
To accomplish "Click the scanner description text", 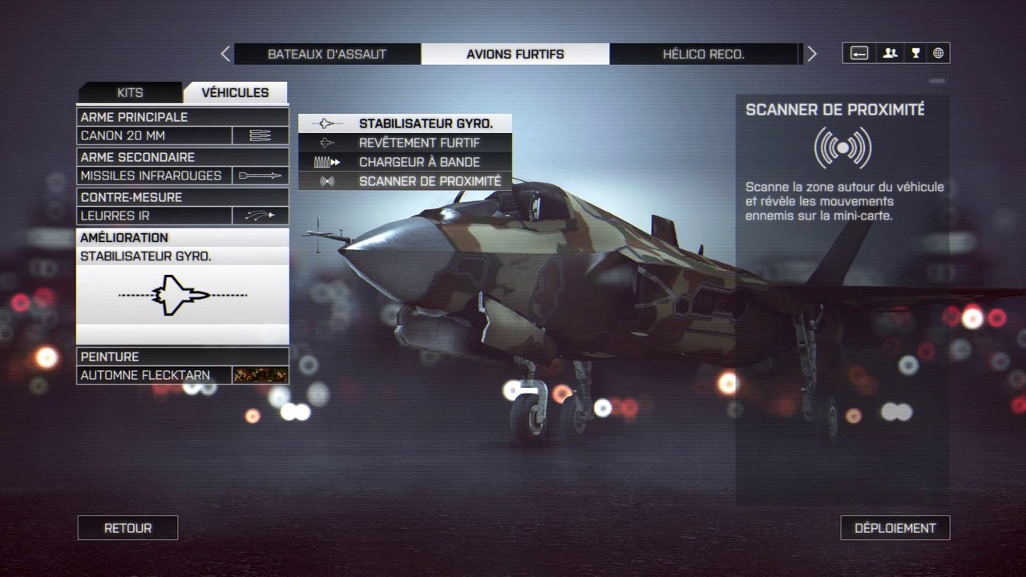I will (845, 201).
